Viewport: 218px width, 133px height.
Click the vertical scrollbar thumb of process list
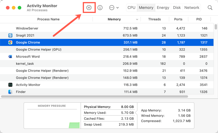coord(216,27)
